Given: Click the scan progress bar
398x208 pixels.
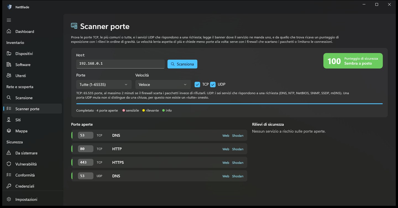Looking at the screenshot, I should point(229,104).
